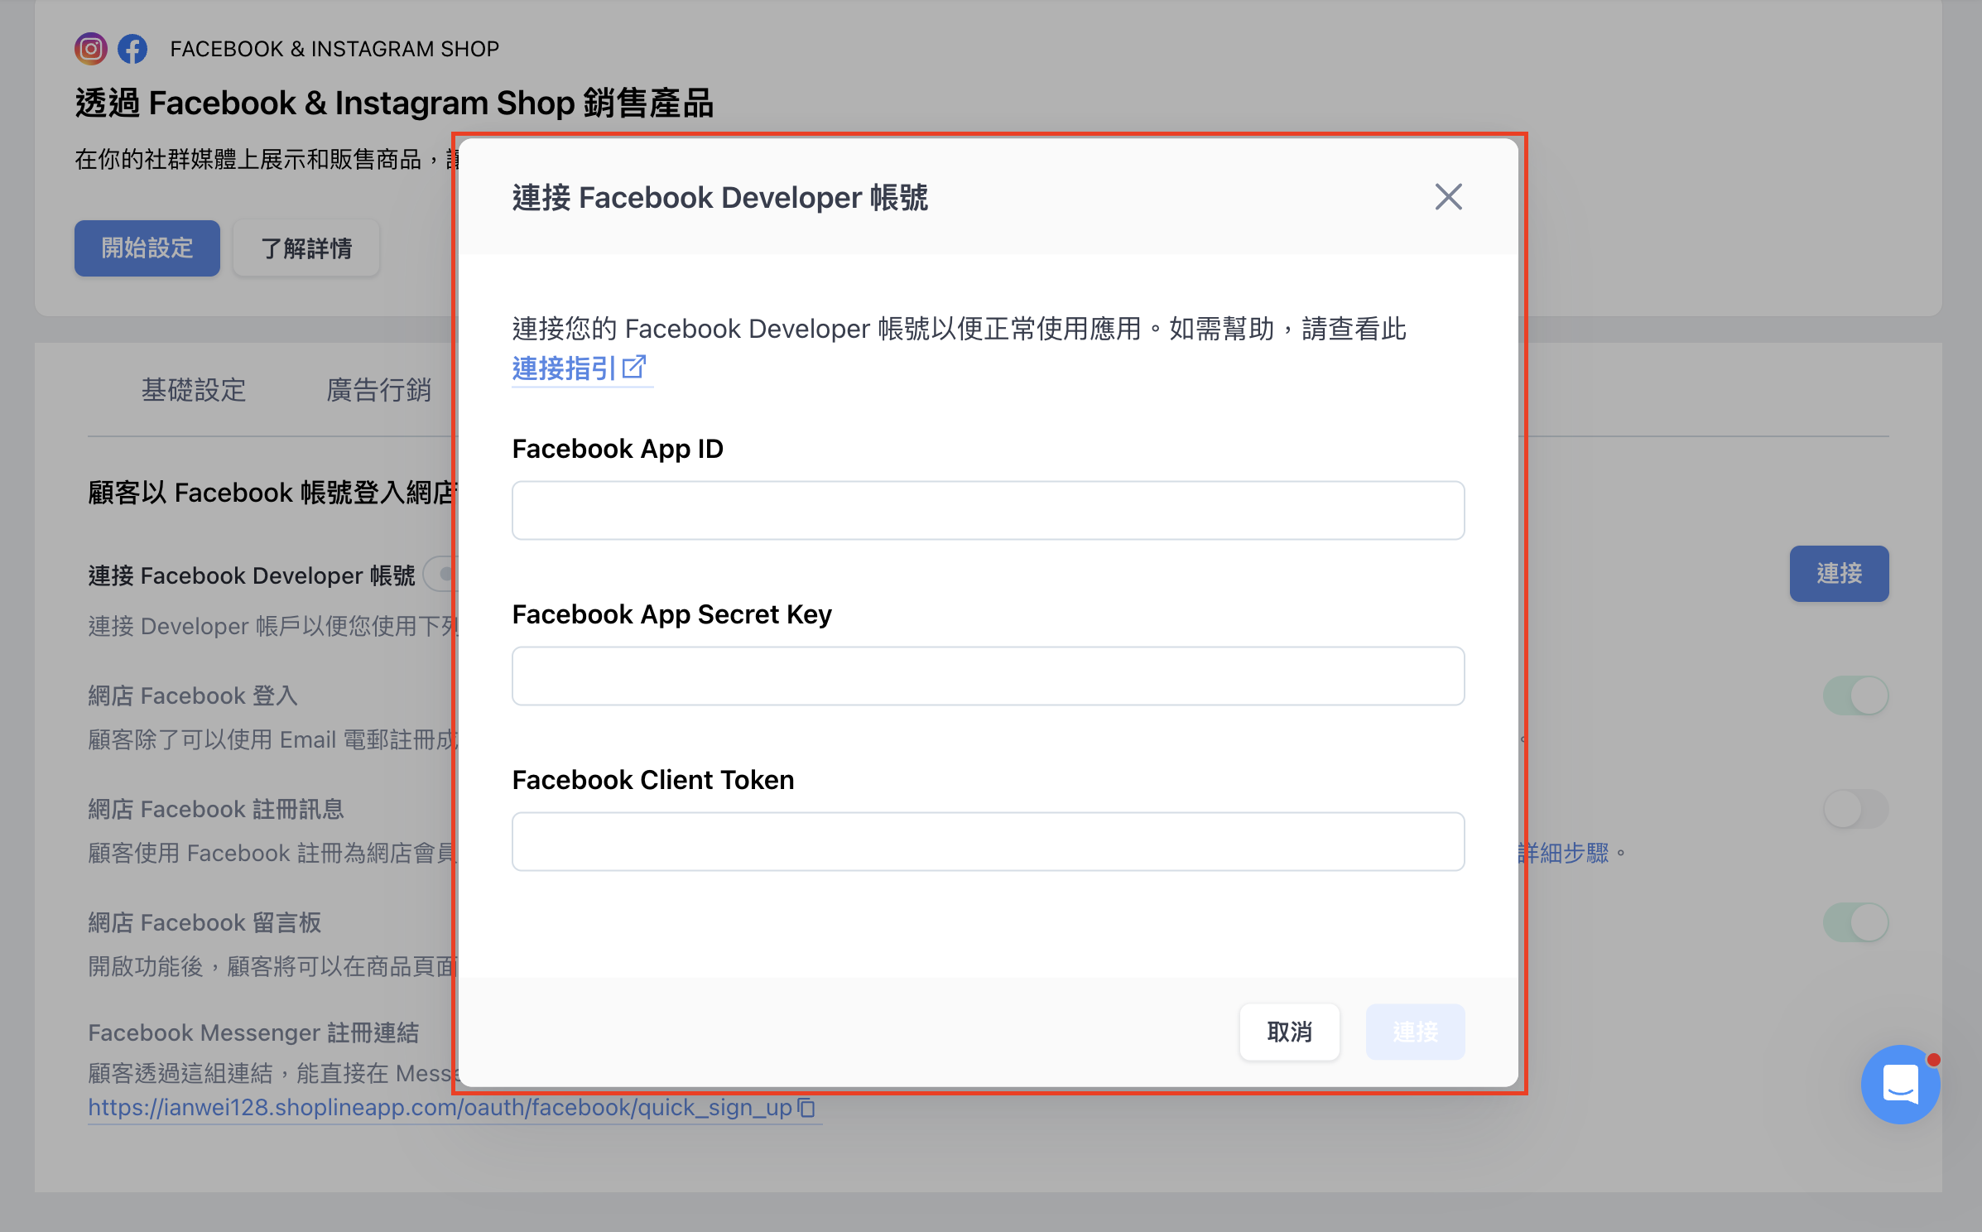Click the 開始設定 button
This screenshot has width=1982, height=1232.
147,248
